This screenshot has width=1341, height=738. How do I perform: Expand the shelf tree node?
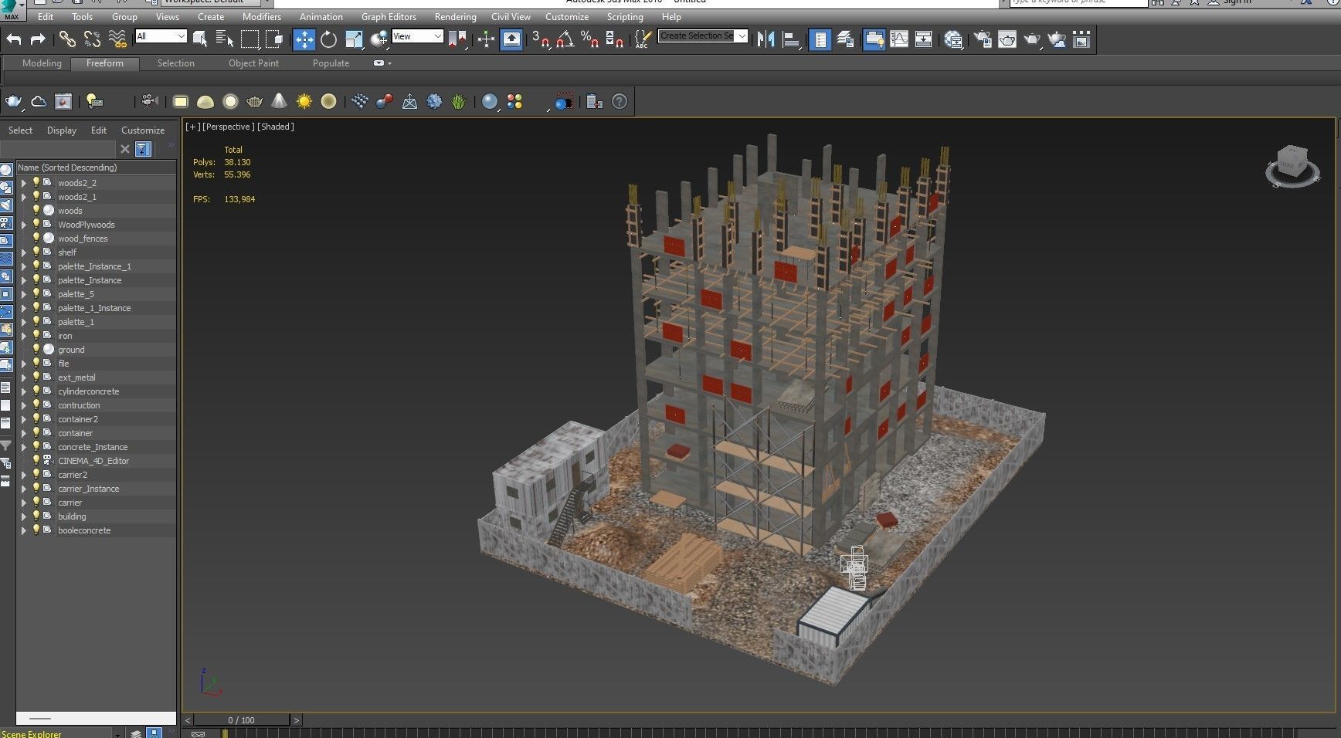pos(23,252)
